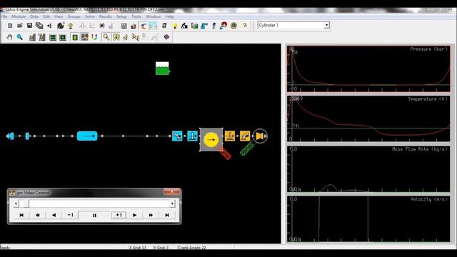
Task: Open the Cylinder 1 dropdown list
Action: coord(327,26)
